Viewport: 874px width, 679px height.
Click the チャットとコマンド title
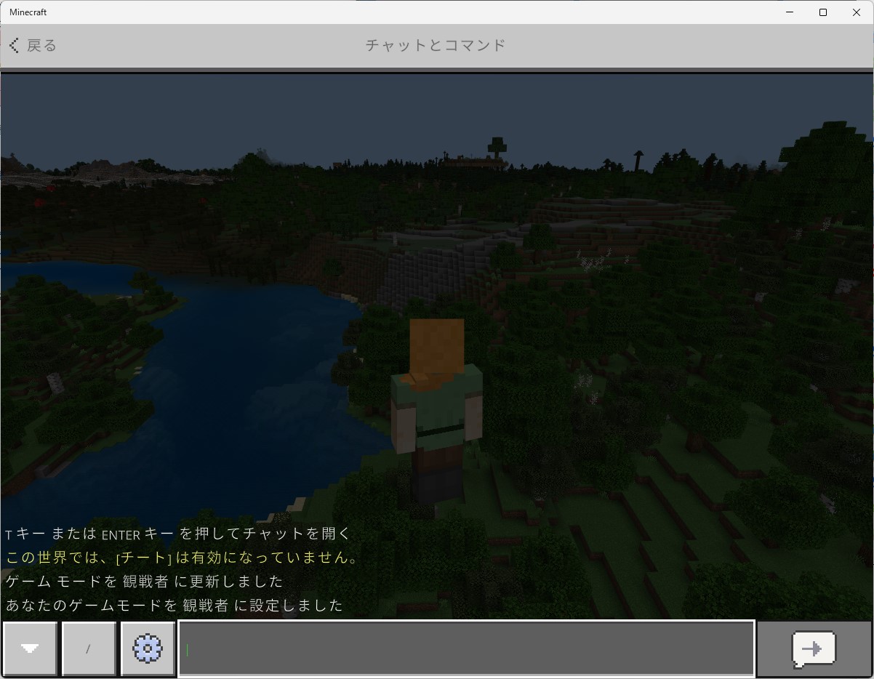tap(436, 45)
